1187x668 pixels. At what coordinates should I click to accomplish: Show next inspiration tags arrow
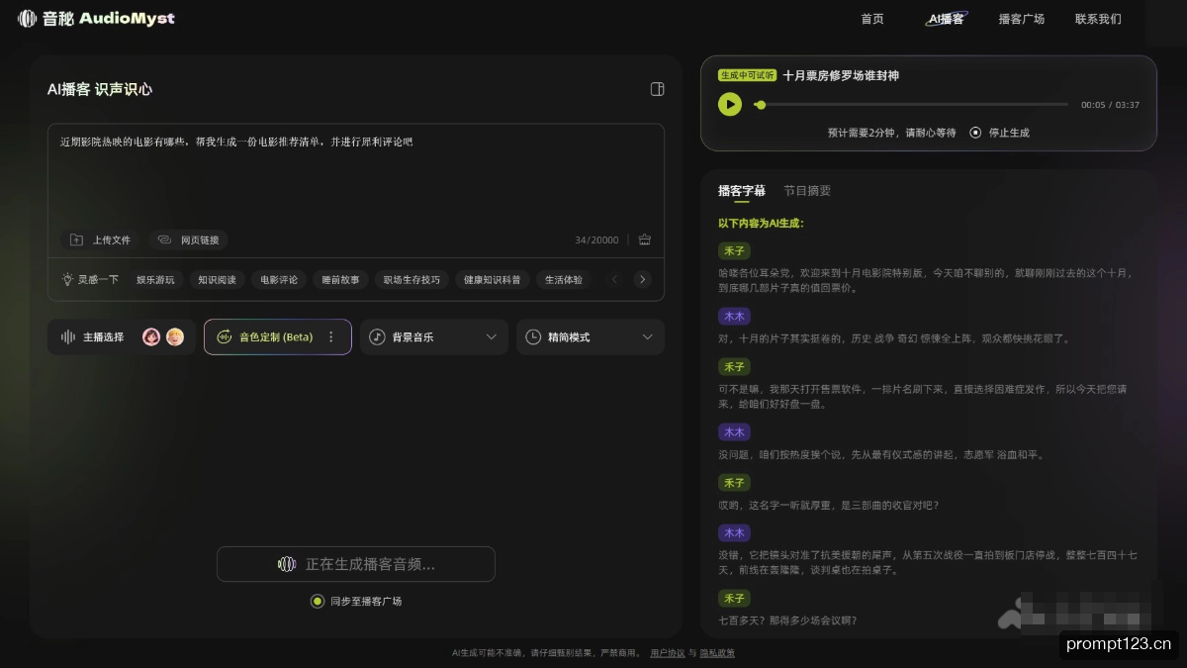642,280
